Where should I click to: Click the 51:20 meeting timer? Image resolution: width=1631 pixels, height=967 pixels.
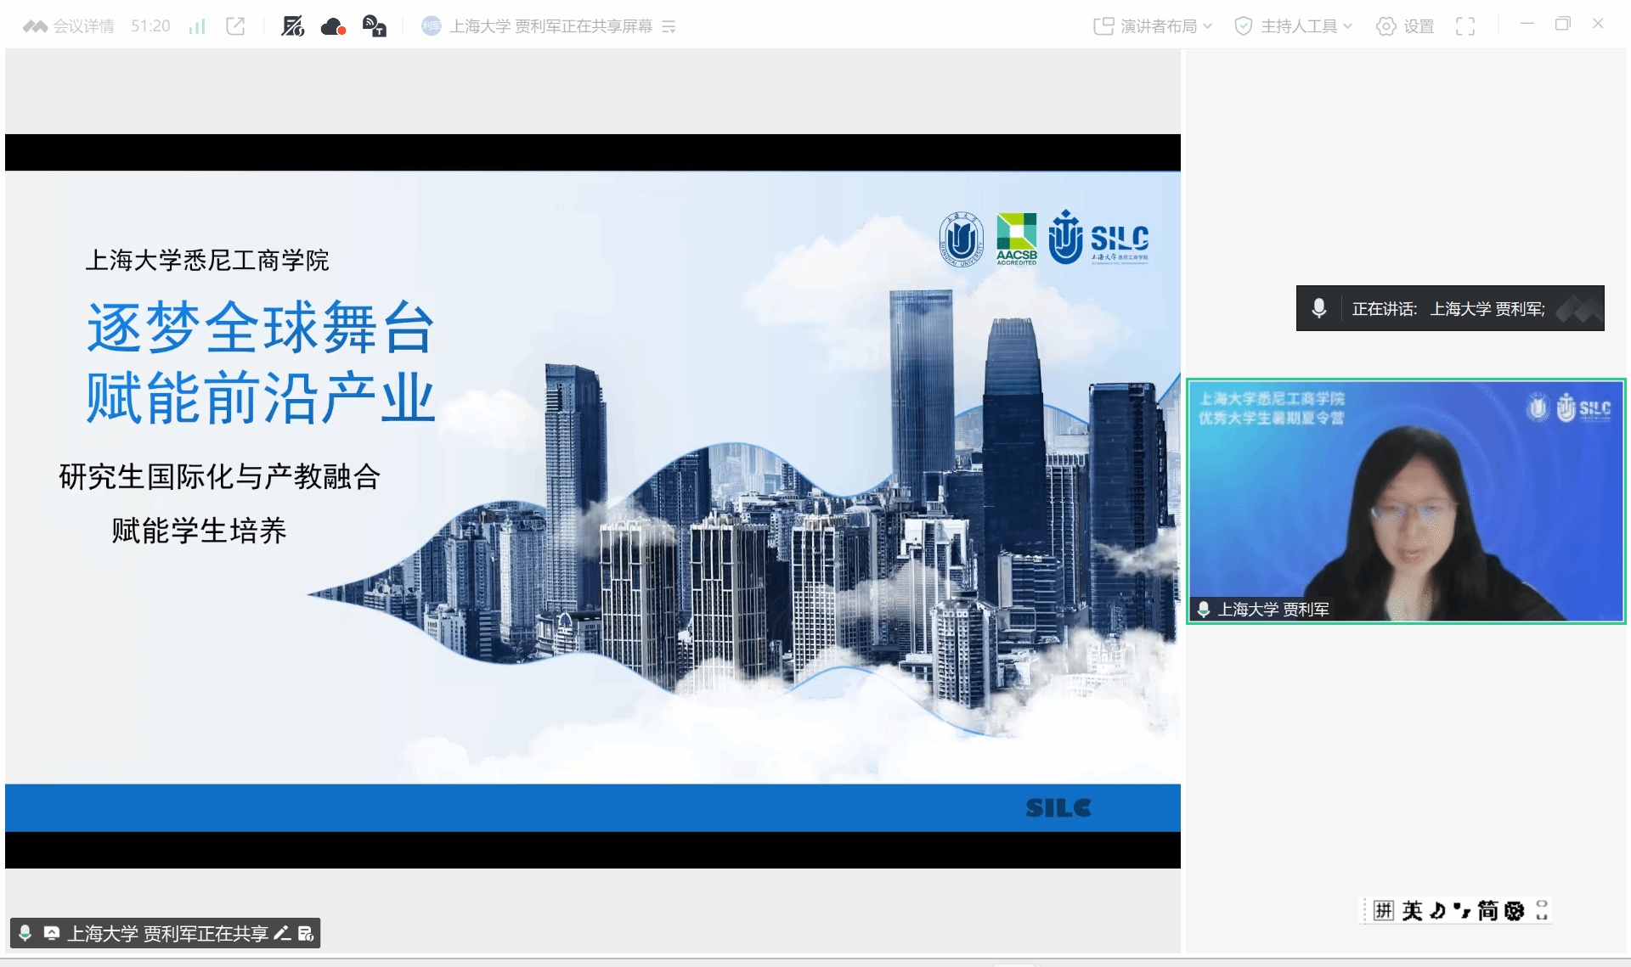pos(150,26)
